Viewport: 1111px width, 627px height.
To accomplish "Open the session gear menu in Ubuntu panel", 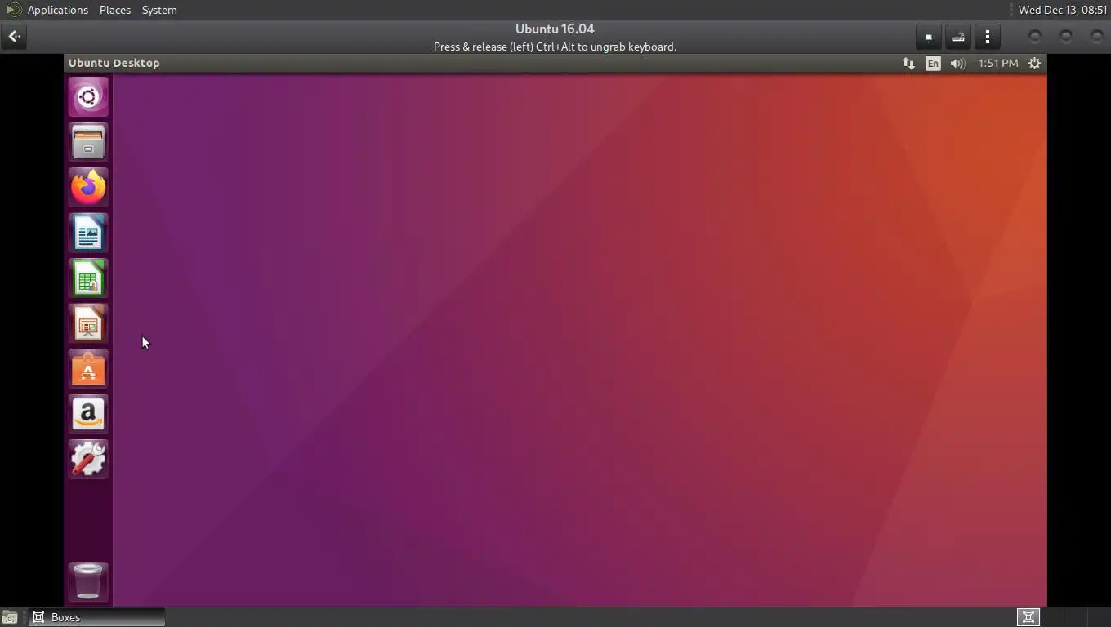I will click(1034, 63).
